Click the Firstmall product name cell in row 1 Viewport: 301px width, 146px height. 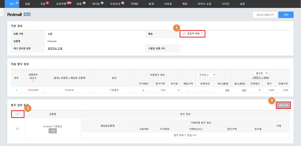tap(69, 90)
